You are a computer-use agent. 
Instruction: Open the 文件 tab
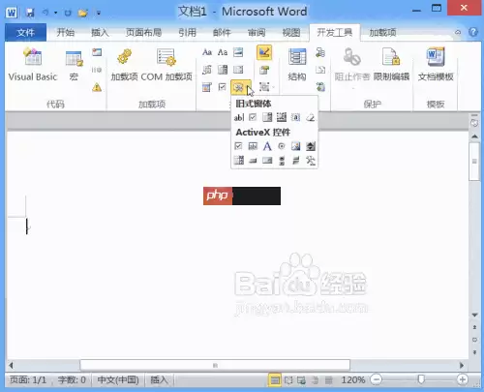pyautogui.click(x=25, y=33)
